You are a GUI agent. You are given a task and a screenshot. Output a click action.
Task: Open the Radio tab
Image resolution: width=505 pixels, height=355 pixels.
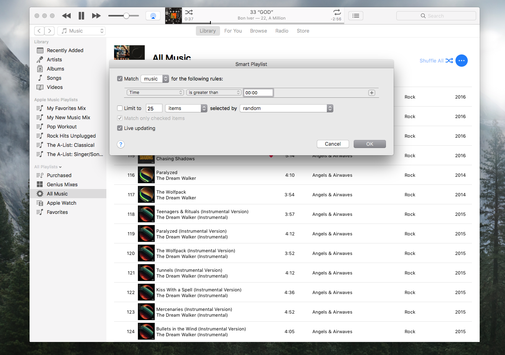pyautogui.click(x=281, y=31)
